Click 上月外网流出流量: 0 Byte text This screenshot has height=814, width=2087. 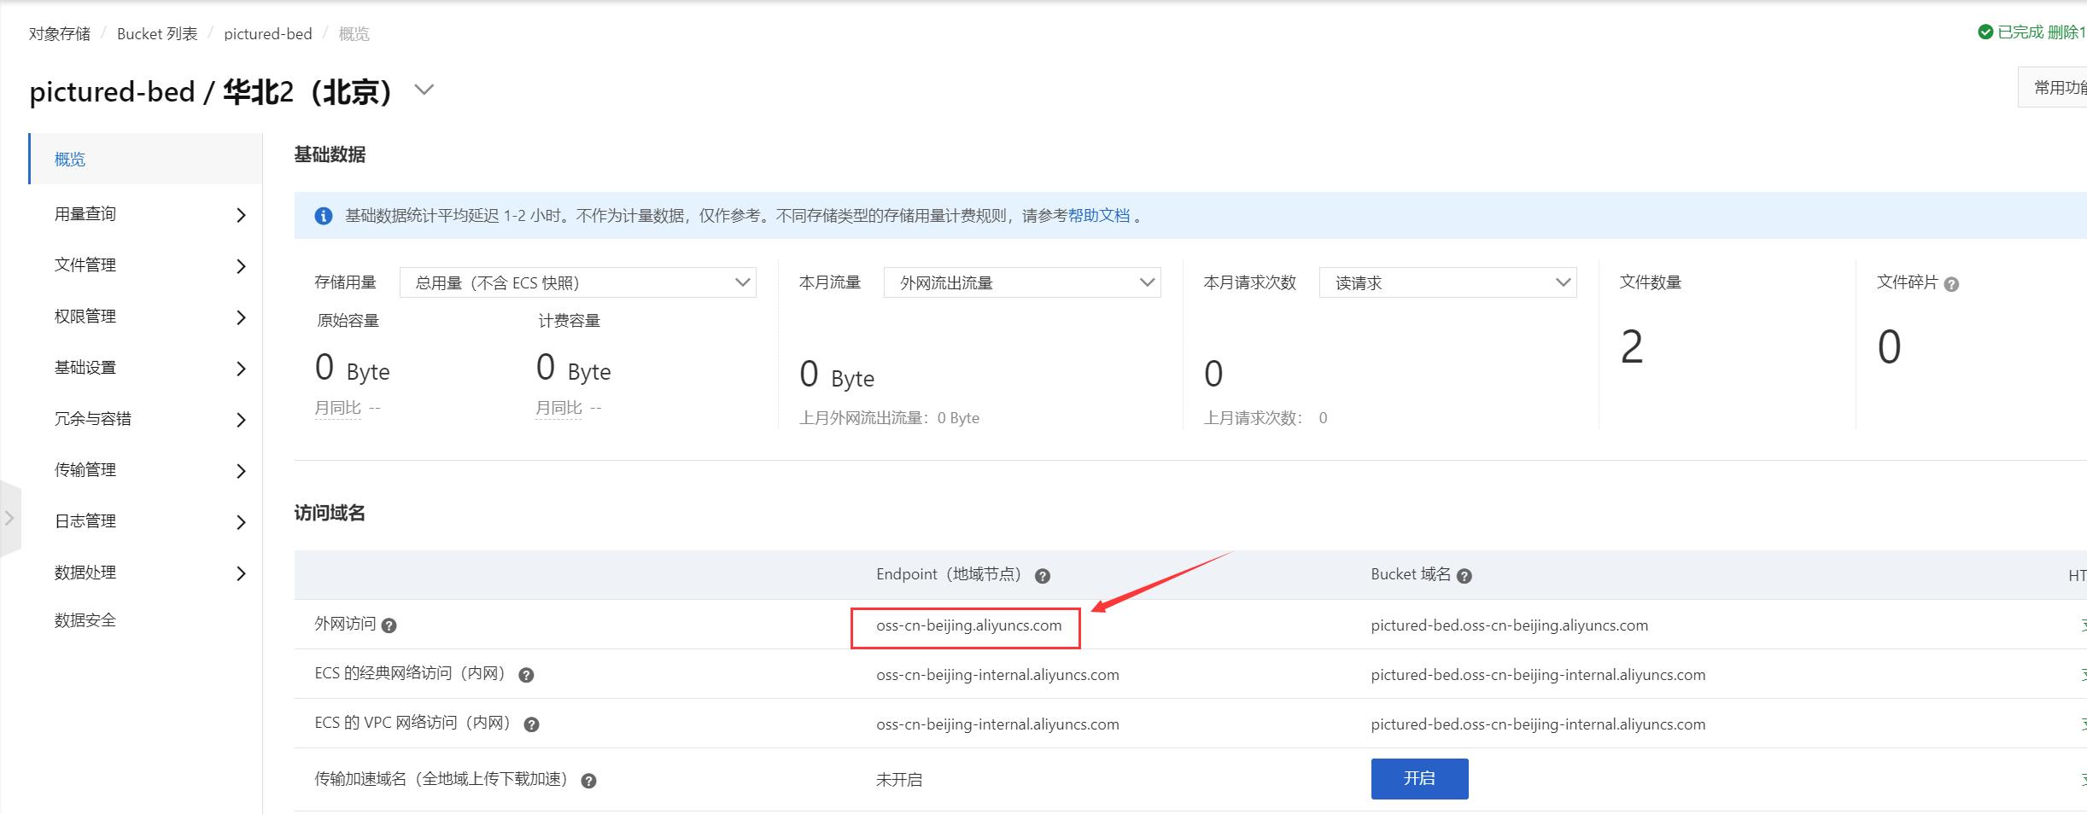889,418
